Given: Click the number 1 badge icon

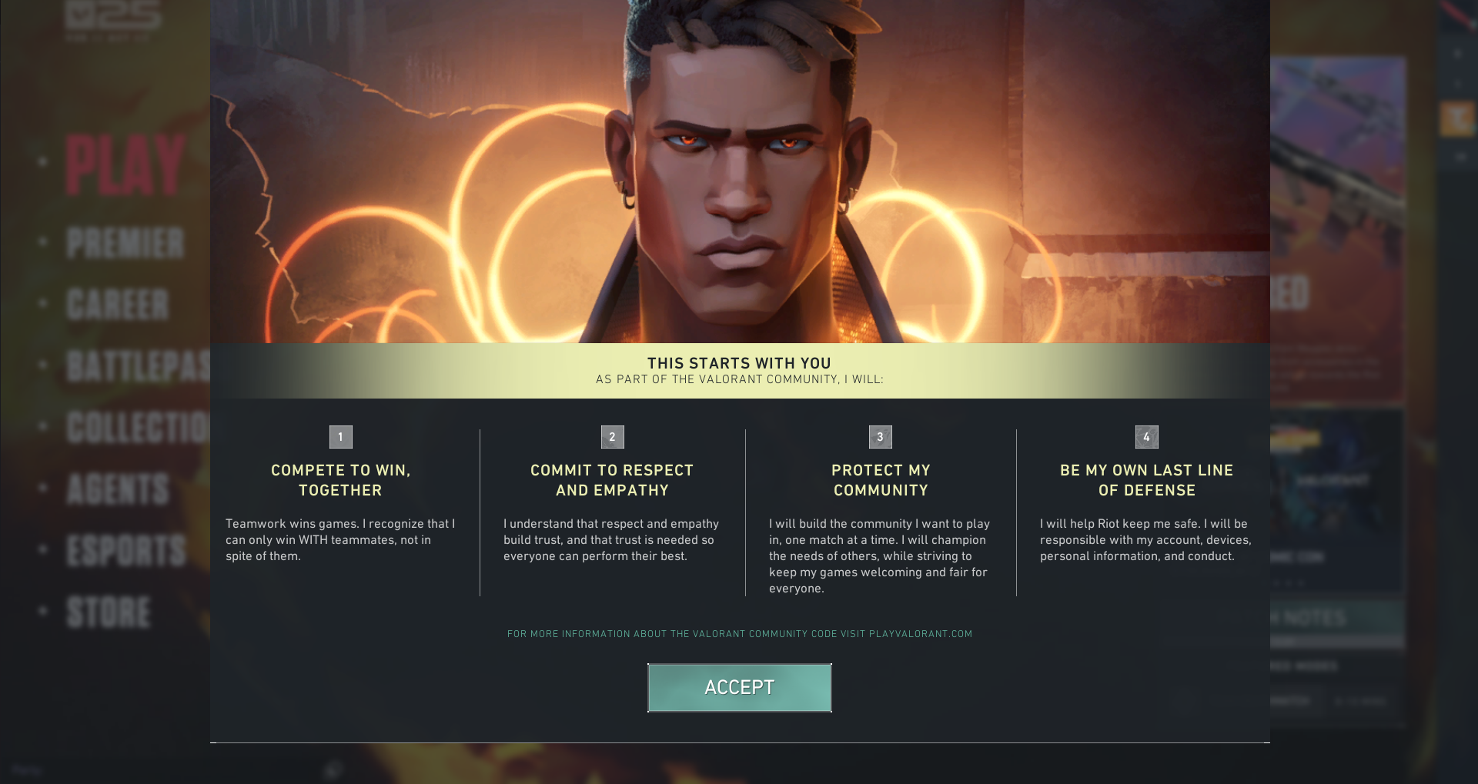Looking at the screenshot, I should [x=340, y=437].
